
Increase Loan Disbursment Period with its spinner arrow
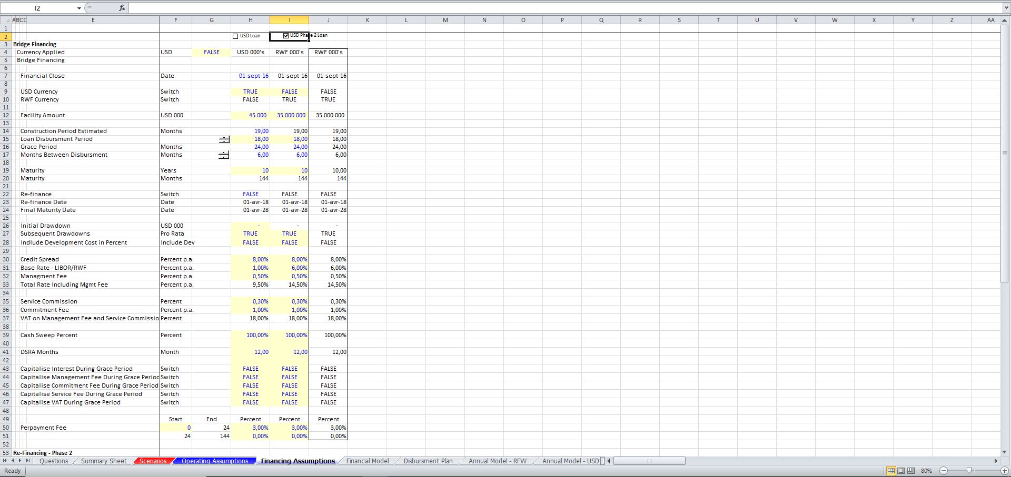[x=224, y=138]
